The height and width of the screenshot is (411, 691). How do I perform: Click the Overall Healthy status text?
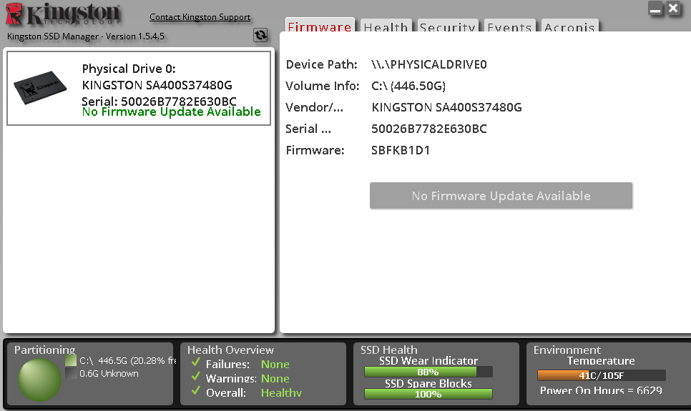click(281, 392)
